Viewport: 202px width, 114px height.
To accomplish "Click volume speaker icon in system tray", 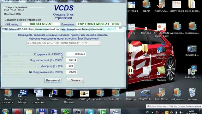I will tap(181, 112).
